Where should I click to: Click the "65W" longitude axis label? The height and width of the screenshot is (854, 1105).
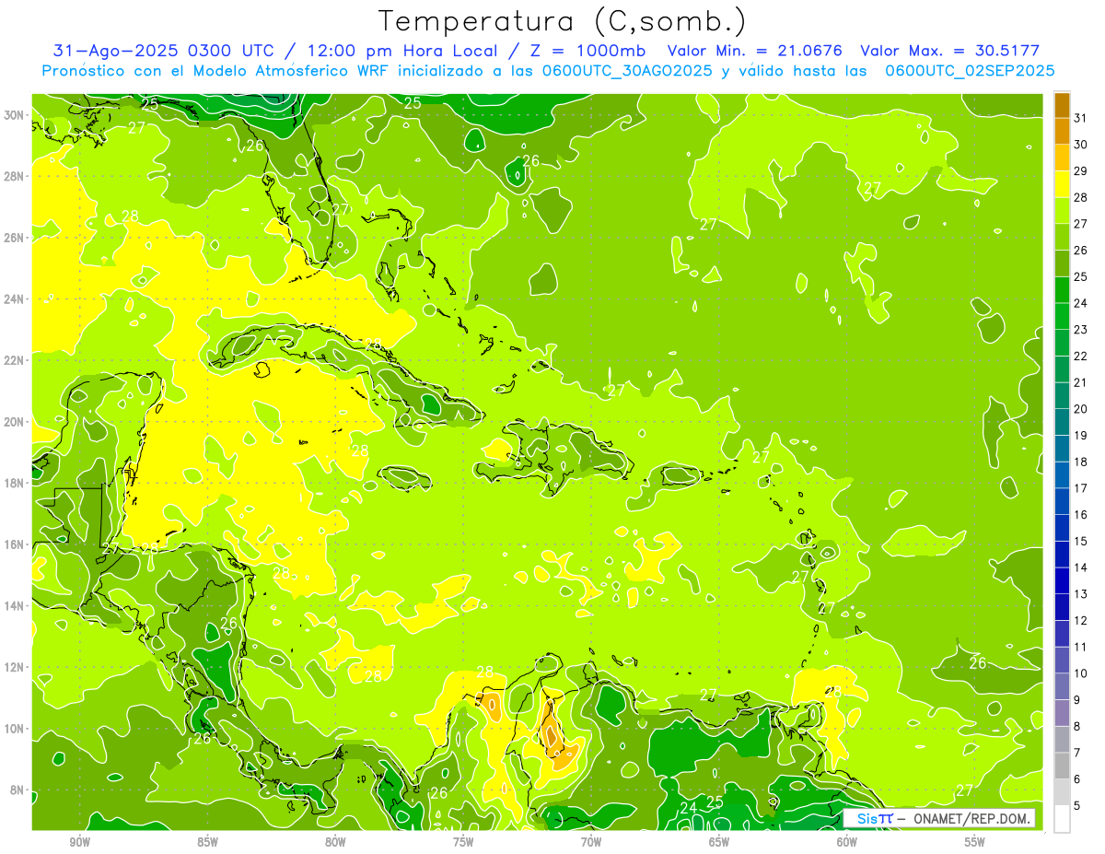[719, 842]
